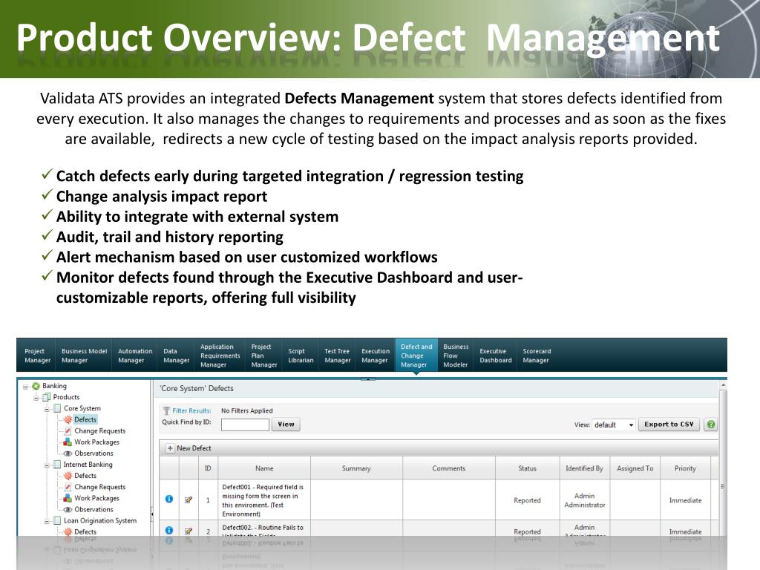Click the Quick Find by ID field
The width and height of the screenshot is (760, 570).
tap(245, 425)
